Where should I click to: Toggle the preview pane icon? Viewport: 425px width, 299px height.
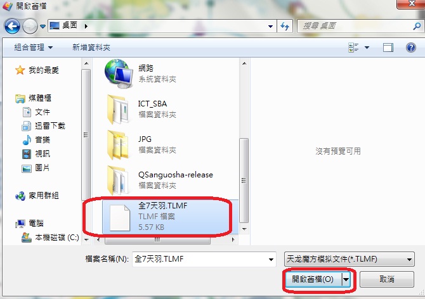[388, 48]
